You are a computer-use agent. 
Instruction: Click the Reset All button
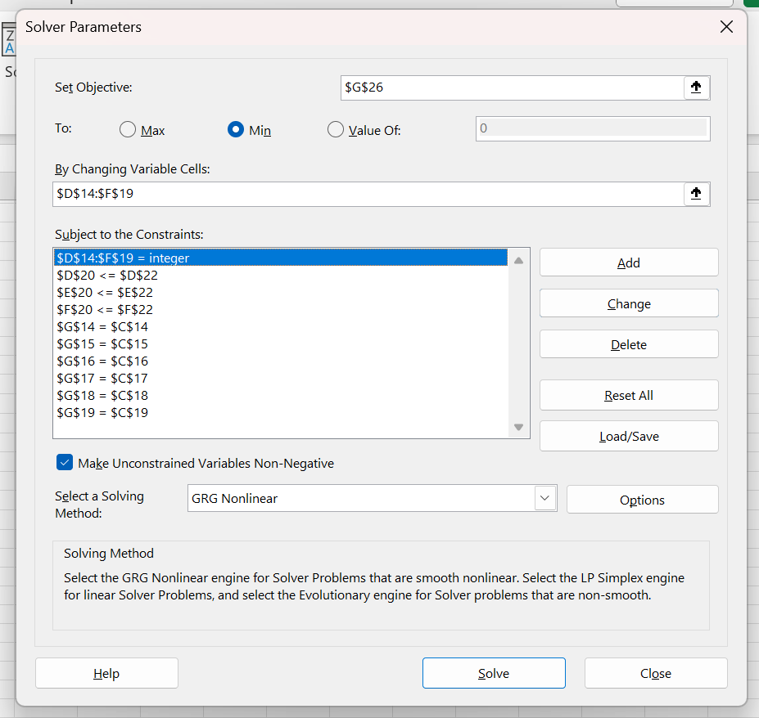(x=629, y=395)
